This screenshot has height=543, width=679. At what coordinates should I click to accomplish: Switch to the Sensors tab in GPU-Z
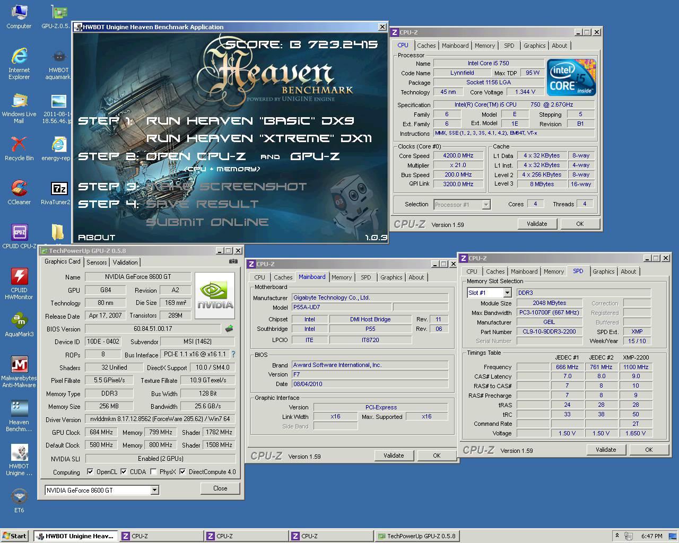coord(97,262)
